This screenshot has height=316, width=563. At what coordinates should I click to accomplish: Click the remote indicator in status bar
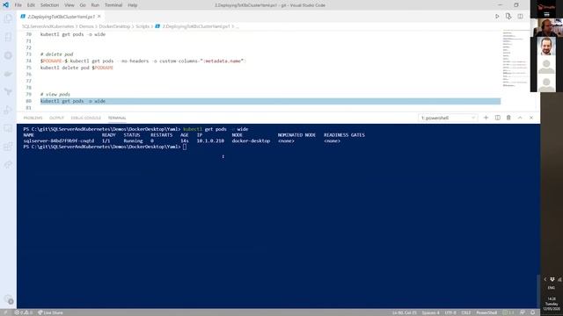pyautogui.click(x=5, y=312)
